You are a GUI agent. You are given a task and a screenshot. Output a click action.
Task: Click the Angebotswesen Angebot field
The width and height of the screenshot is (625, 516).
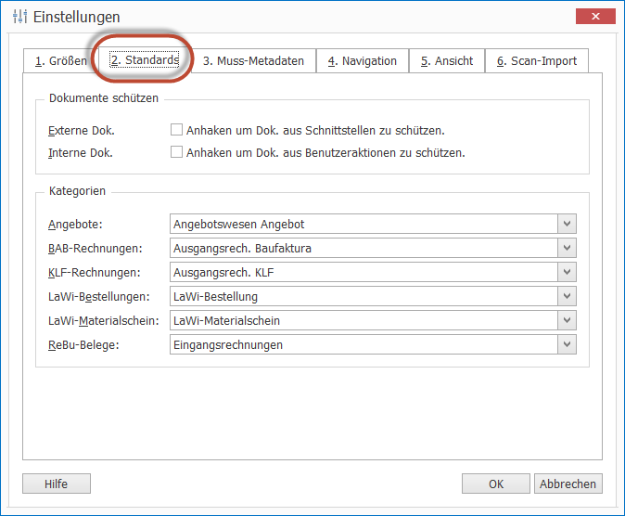coord(364,225)
